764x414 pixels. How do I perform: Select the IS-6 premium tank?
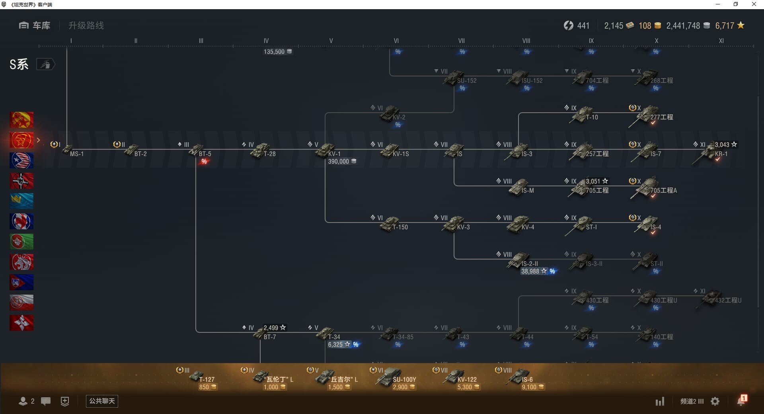click(x=519, y=377)
